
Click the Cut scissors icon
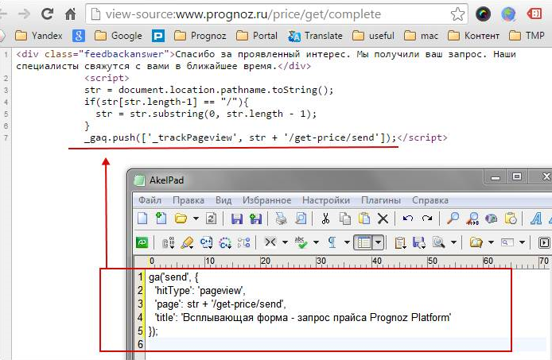[325, 219]
